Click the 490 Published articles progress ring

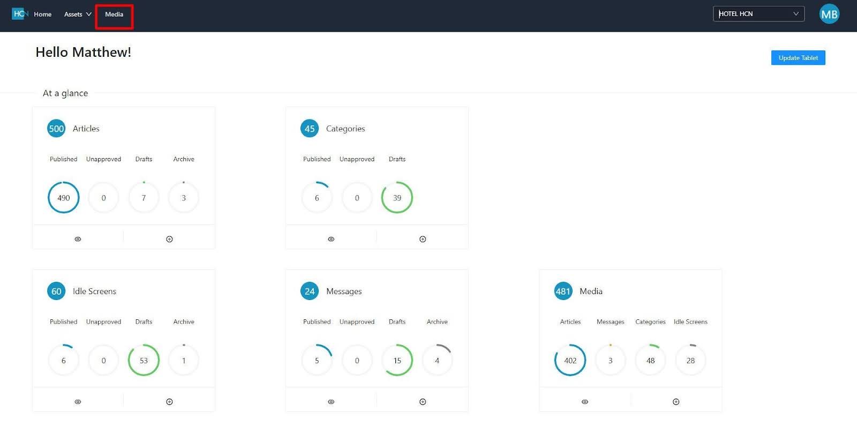[x=64, y=198]
